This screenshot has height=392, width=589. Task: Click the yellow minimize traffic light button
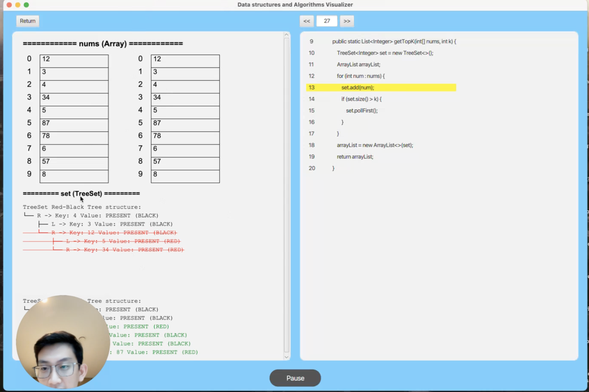pyautogui.click(x=18, y=5)
